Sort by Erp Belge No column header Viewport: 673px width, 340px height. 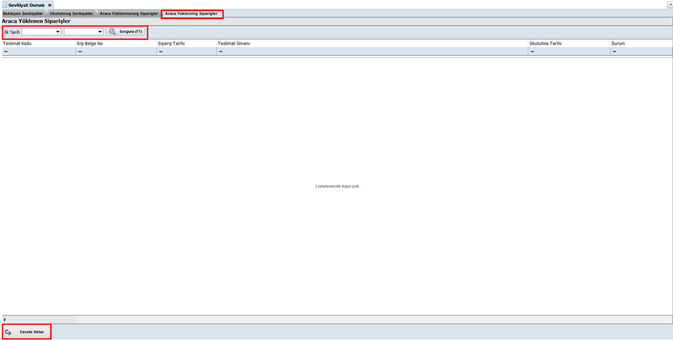coord(90,43)
